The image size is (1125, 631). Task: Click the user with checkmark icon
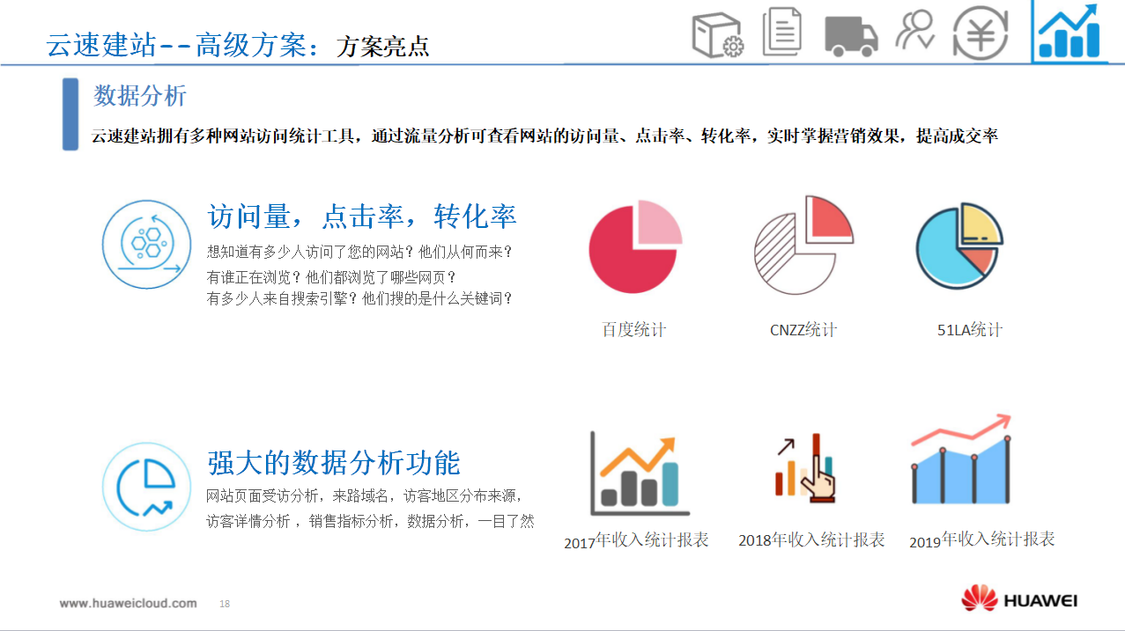(x=914, y=31)
